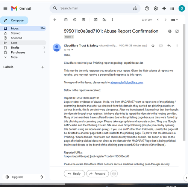The image size is (188, 187).
Task: Click the Gmail logo
Action: (x=21, y=9)
